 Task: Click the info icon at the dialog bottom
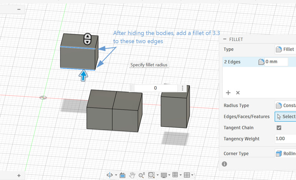coord(225,164)
